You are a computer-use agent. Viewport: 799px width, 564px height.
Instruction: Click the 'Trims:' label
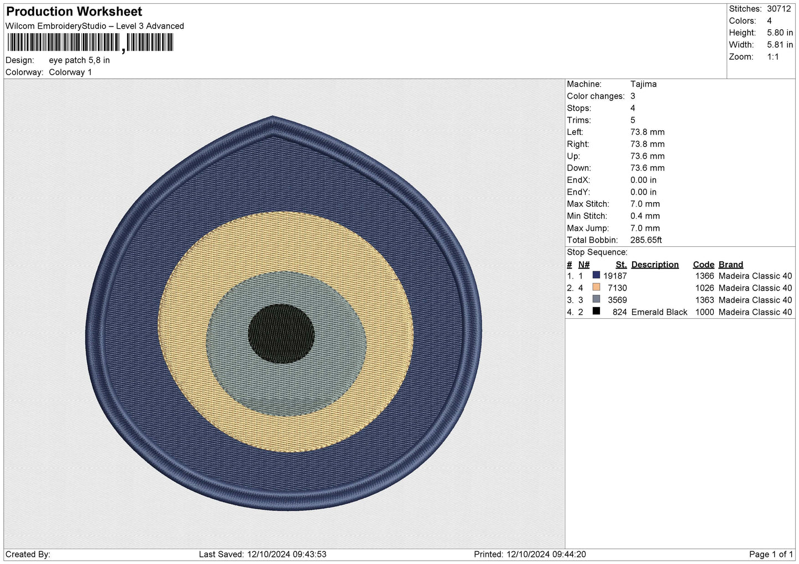(579, 120)
